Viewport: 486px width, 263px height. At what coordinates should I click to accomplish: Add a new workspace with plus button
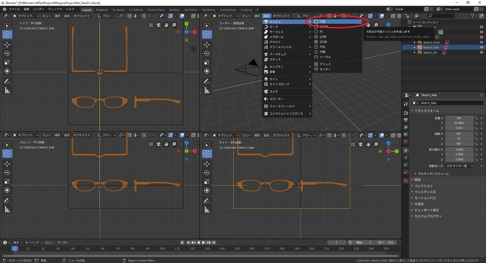click(257, 10)
